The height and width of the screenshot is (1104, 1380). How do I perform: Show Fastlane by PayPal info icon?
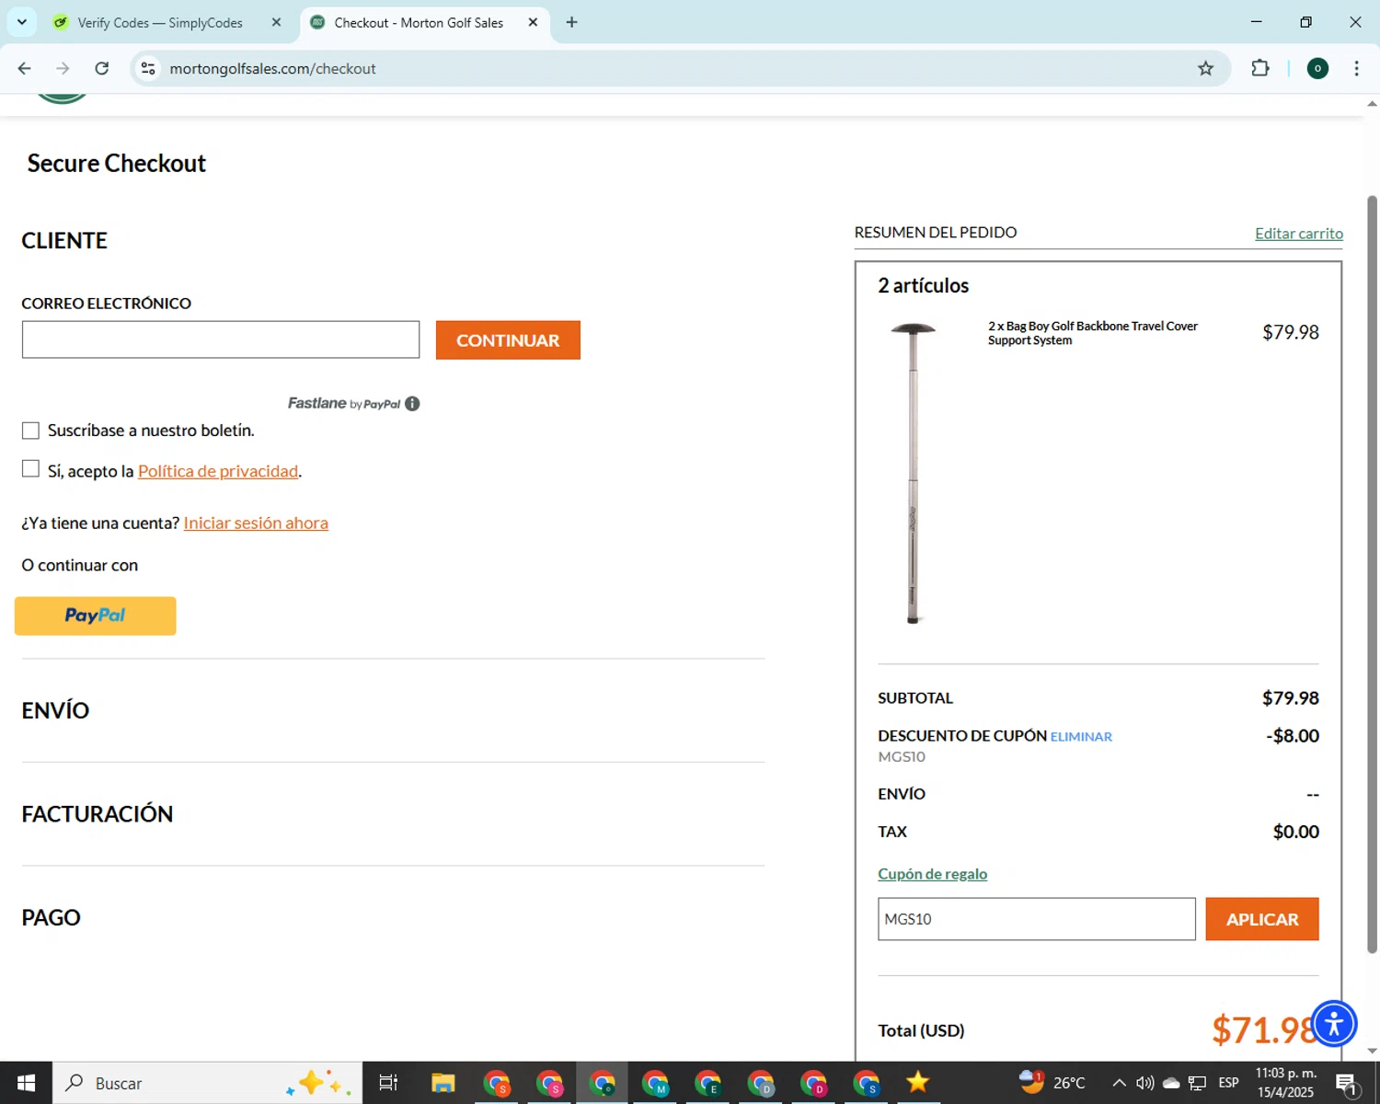click(x=412, y=403)
